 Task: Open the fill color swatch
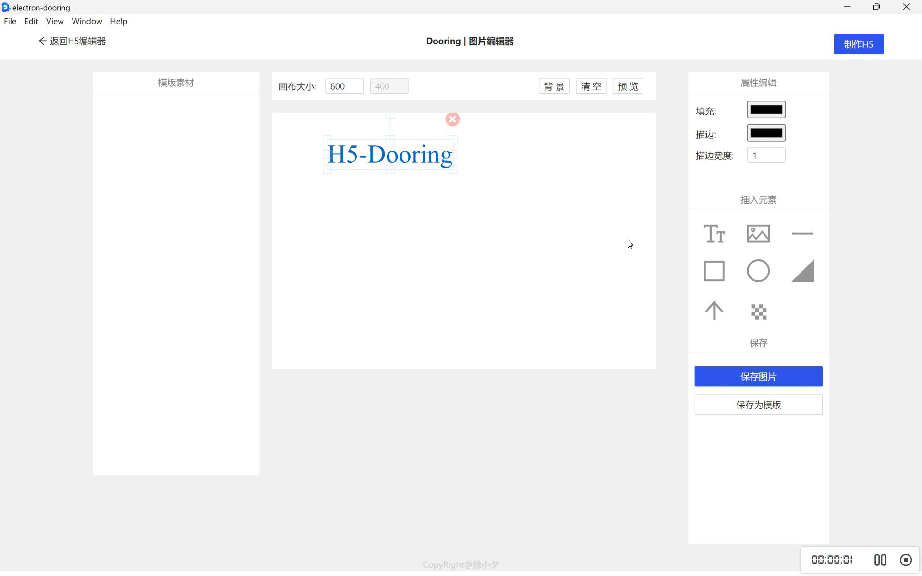[x=766, y=109]
